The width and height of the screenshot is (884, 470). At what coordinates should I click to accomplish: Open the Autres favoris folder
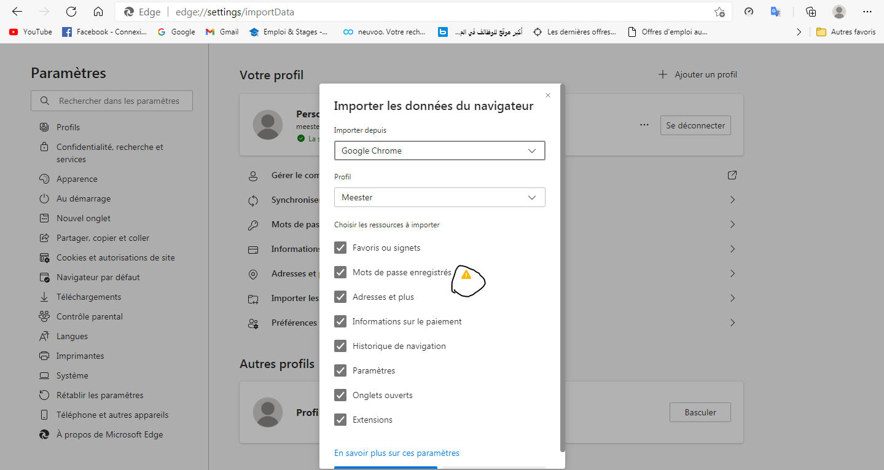coord(846,32)
